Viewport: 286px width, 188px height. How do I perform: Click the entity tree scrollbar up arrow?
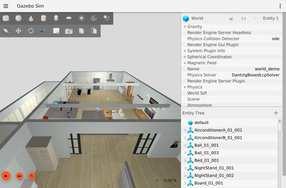click(280, 121)
